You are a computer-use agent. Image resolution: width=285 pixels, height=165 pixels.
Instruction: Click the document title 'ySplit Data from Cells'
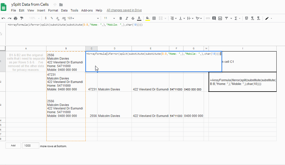[30, 5]
